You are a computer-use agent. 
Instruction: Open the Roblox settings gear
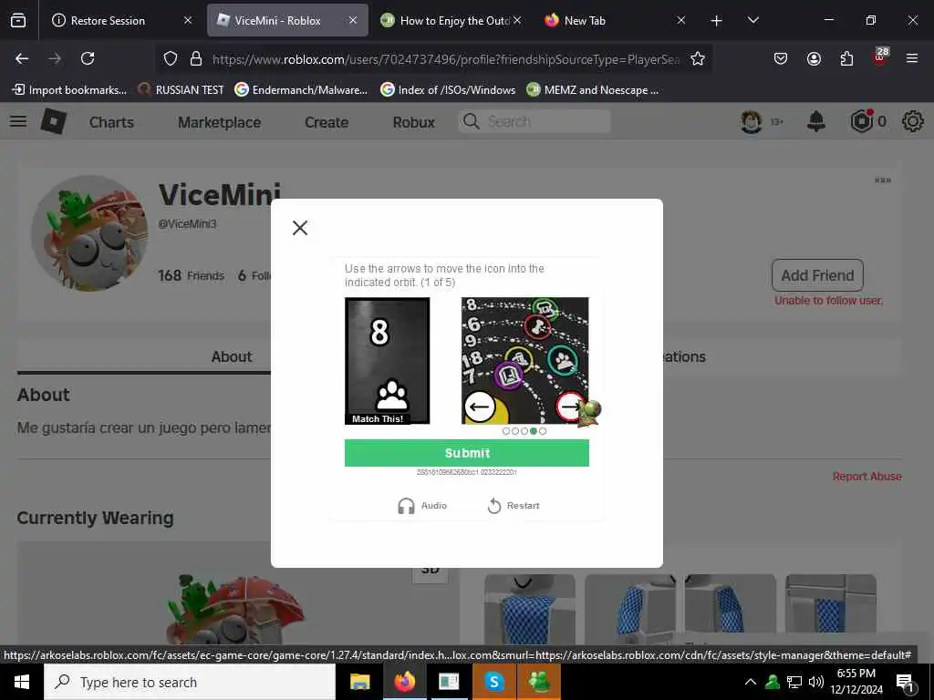click(912, 121)
